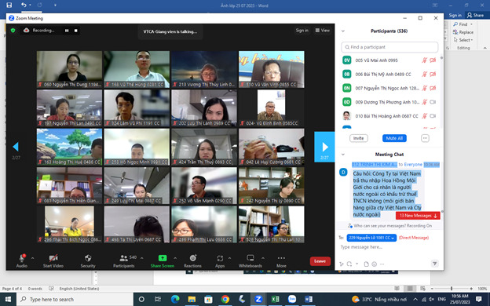
Task: Open the Security shield icon
Action: click(x=88, y=258)
